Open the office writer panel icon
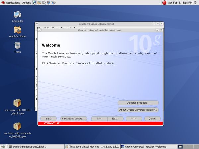Image resolution: width=199 pixels, height=149 pixels. 44,2
